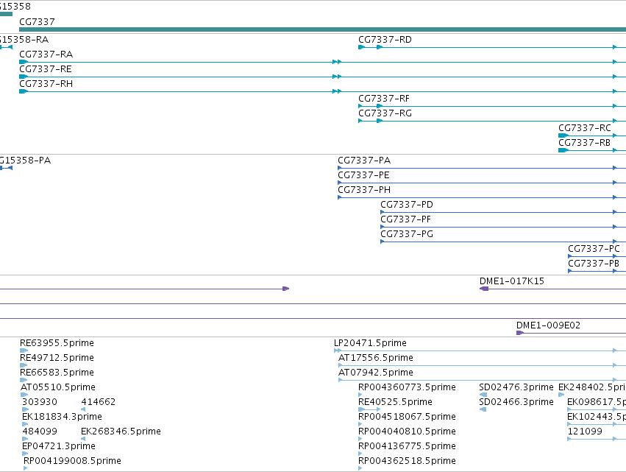Select the CG7337-PH protein label
Viewport: 626px width, 472px height.
364,190
